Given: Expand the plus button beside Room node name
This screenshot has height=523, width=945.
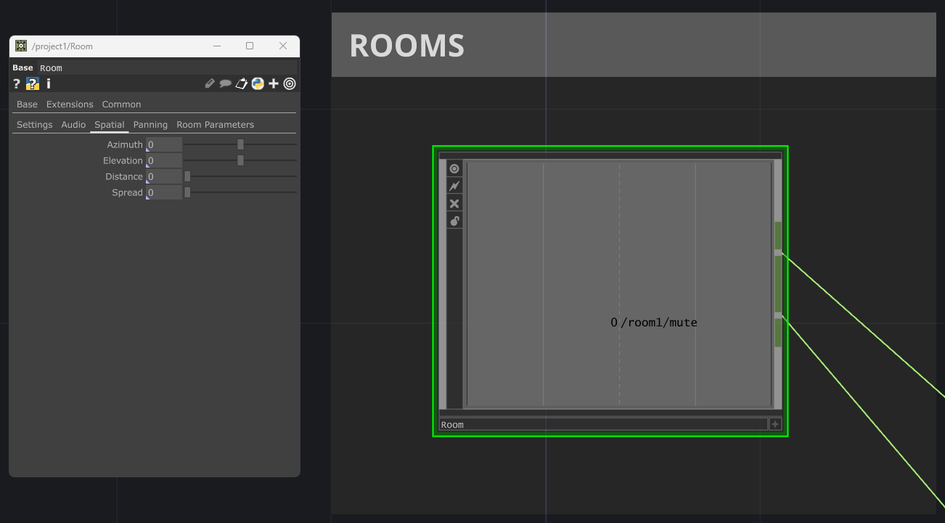Looking at the screenshot, I should (x=775, y=424).
